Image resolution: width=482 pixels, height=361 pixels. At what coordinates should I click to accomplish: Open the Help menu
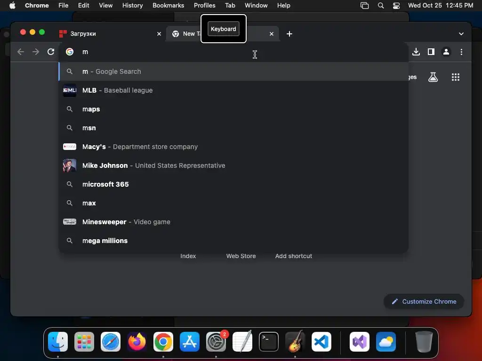click(x=283, y=6)
